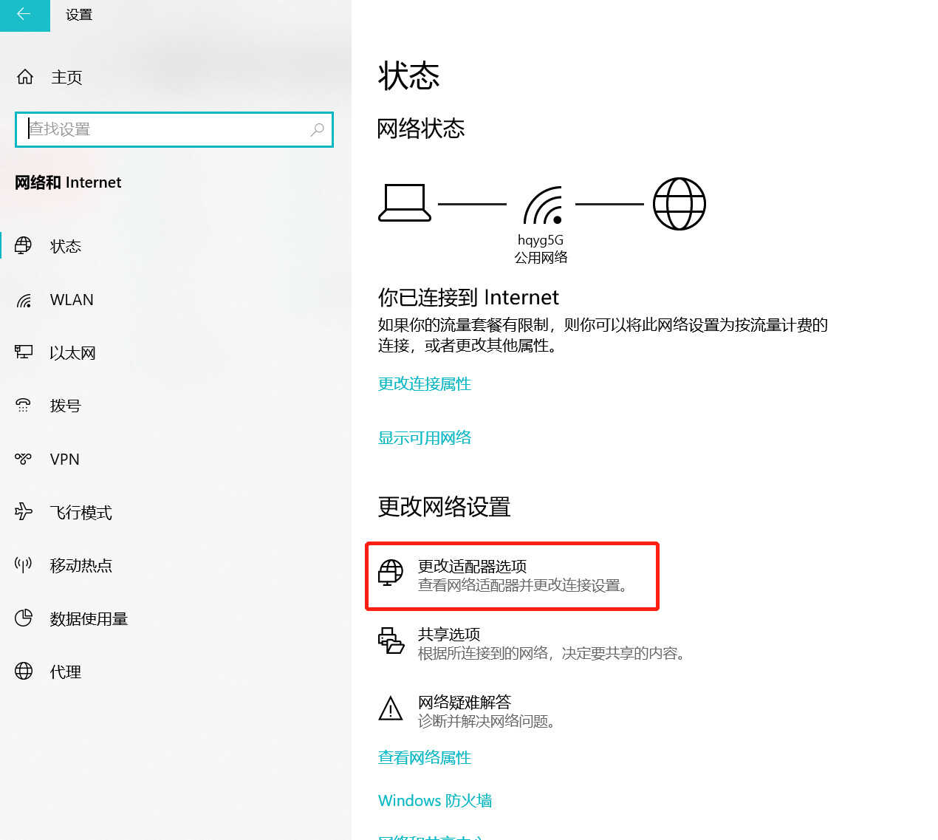This screenshot has width=938, height=840.
Task: Click the globe icon beside 状态
Action: pyautogui.click(x=24, y=245)
